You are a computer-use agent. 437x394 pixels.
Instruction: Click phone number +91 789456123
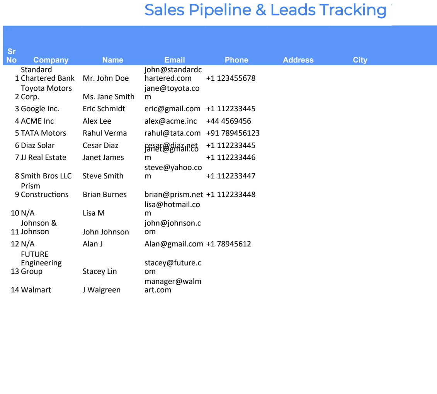tap(233, 133)
